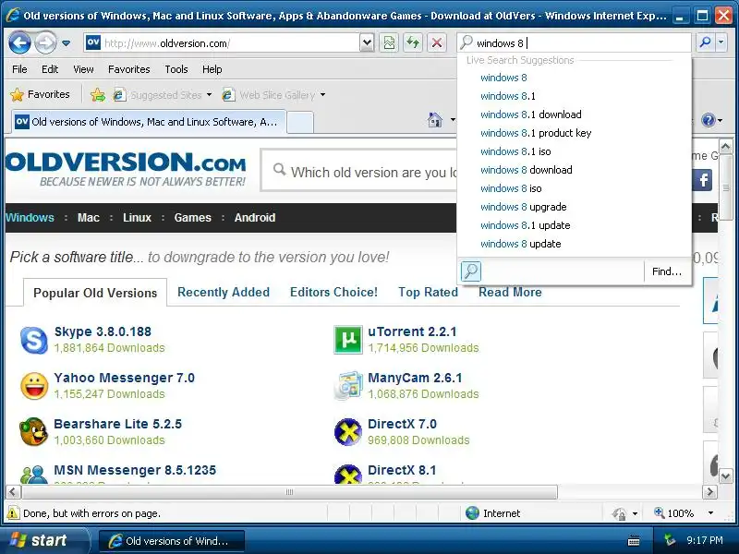Click the Home page icon

[435, 120]
